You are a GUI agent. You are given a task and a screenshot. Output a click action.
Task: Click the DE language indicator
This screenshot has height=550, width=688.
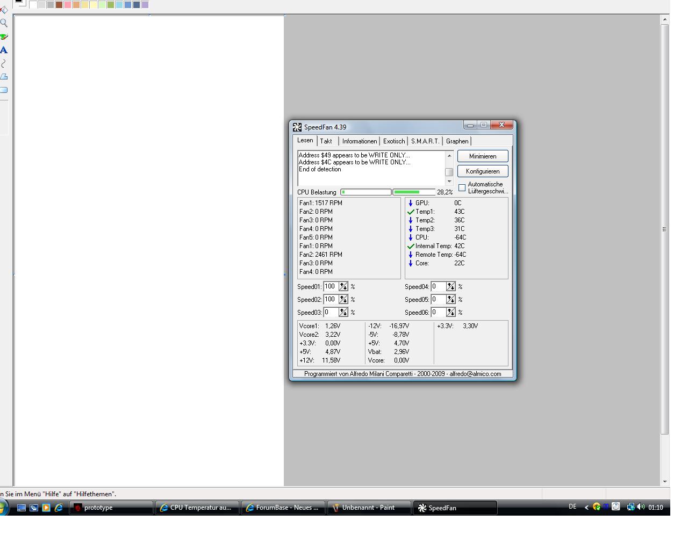pyautogui.click(x=572, y=506)
